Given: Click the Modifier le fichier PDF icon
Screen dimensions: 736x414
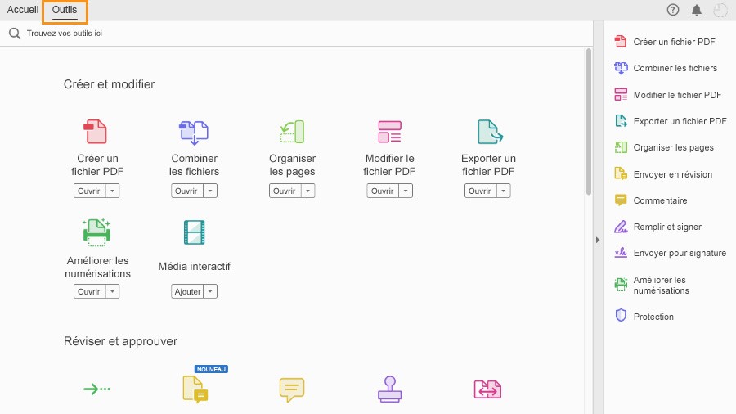Looking at the screenshot, I should click(x=389, y=132).
